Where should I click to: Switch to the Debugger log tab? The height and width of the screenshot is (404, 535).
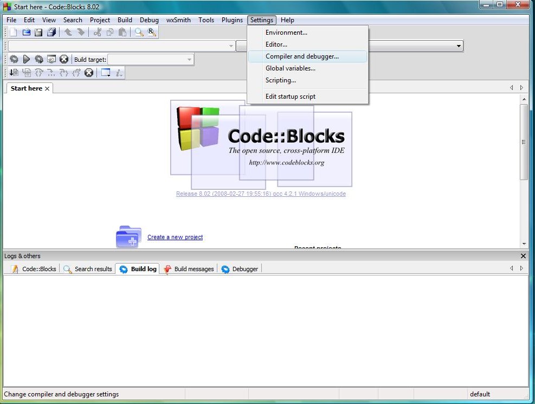(240, 269)
